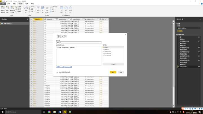Image resolution: width=203 pixels, height=114 pixels.
Task: Open settings gear for 按分隔符拆分列1 step
Action: coord(199,48)
